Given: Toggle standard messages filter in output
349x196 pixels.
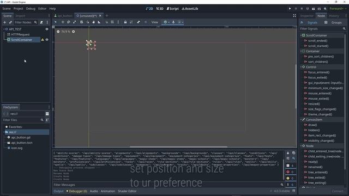Looking at the screenshot, I should click(290, 166).
